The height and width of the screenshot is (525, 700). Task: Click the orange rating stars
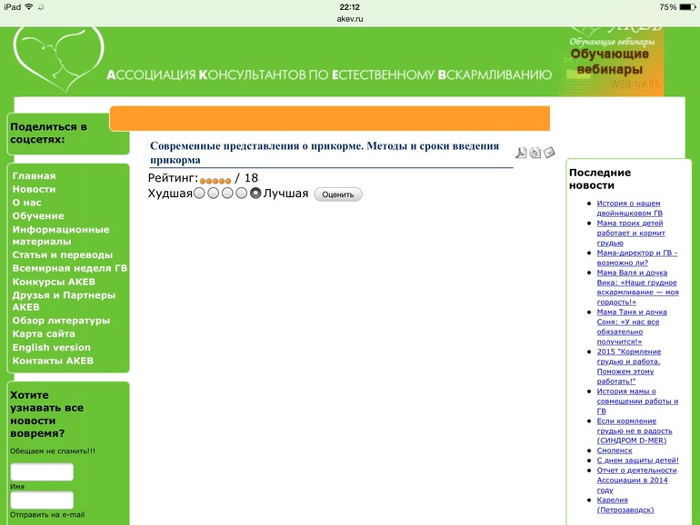[215, 181]
